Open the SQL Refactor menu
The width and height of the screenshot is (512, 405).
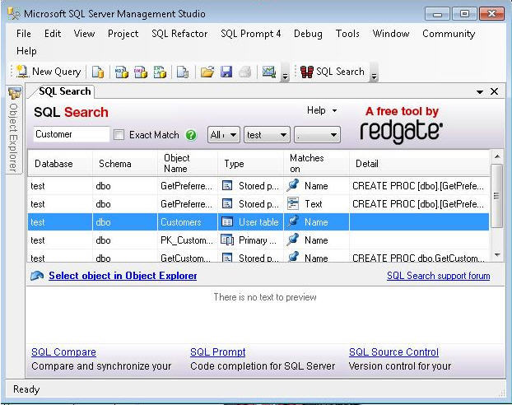coord(179,34)
